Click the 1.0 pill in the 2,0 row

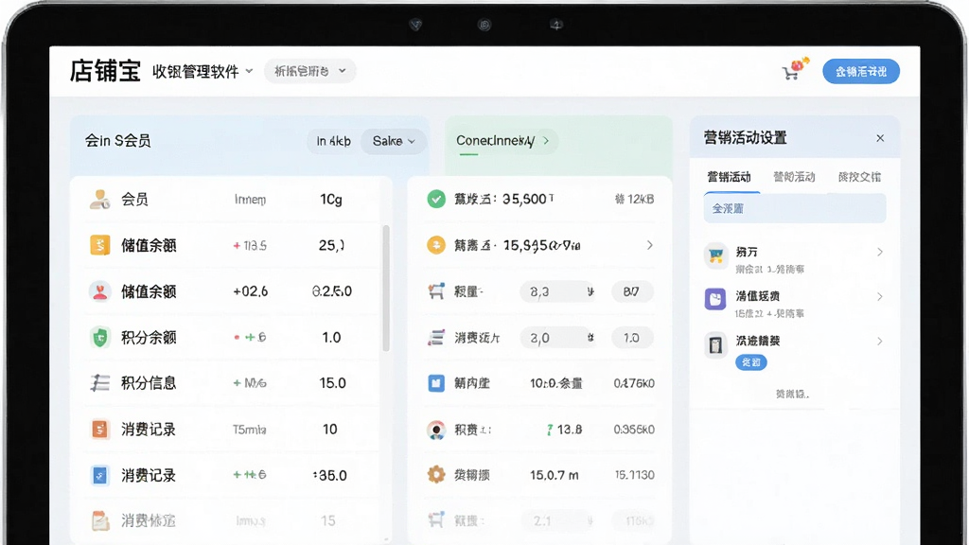631,338
